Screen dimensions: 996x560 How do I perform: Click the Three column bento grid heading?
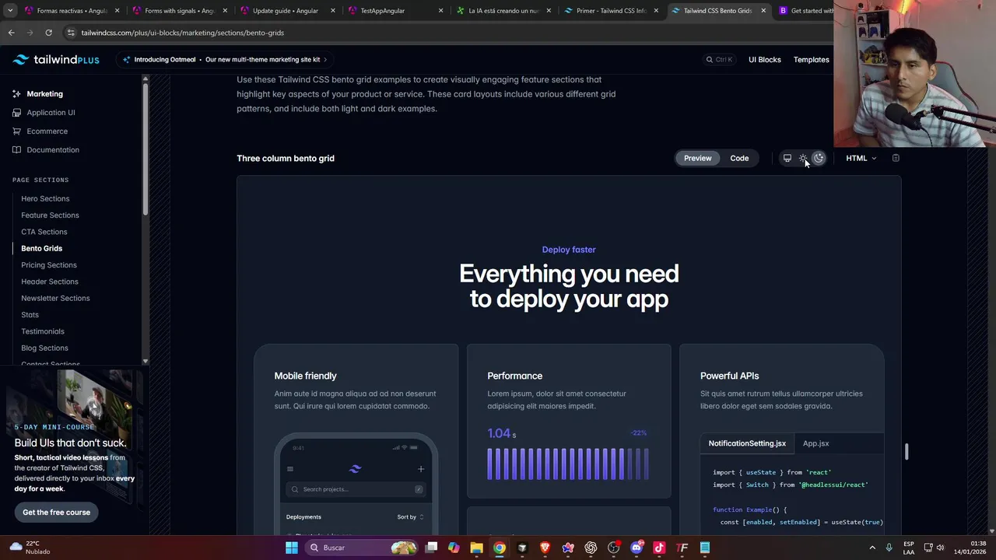click(286, 159)
